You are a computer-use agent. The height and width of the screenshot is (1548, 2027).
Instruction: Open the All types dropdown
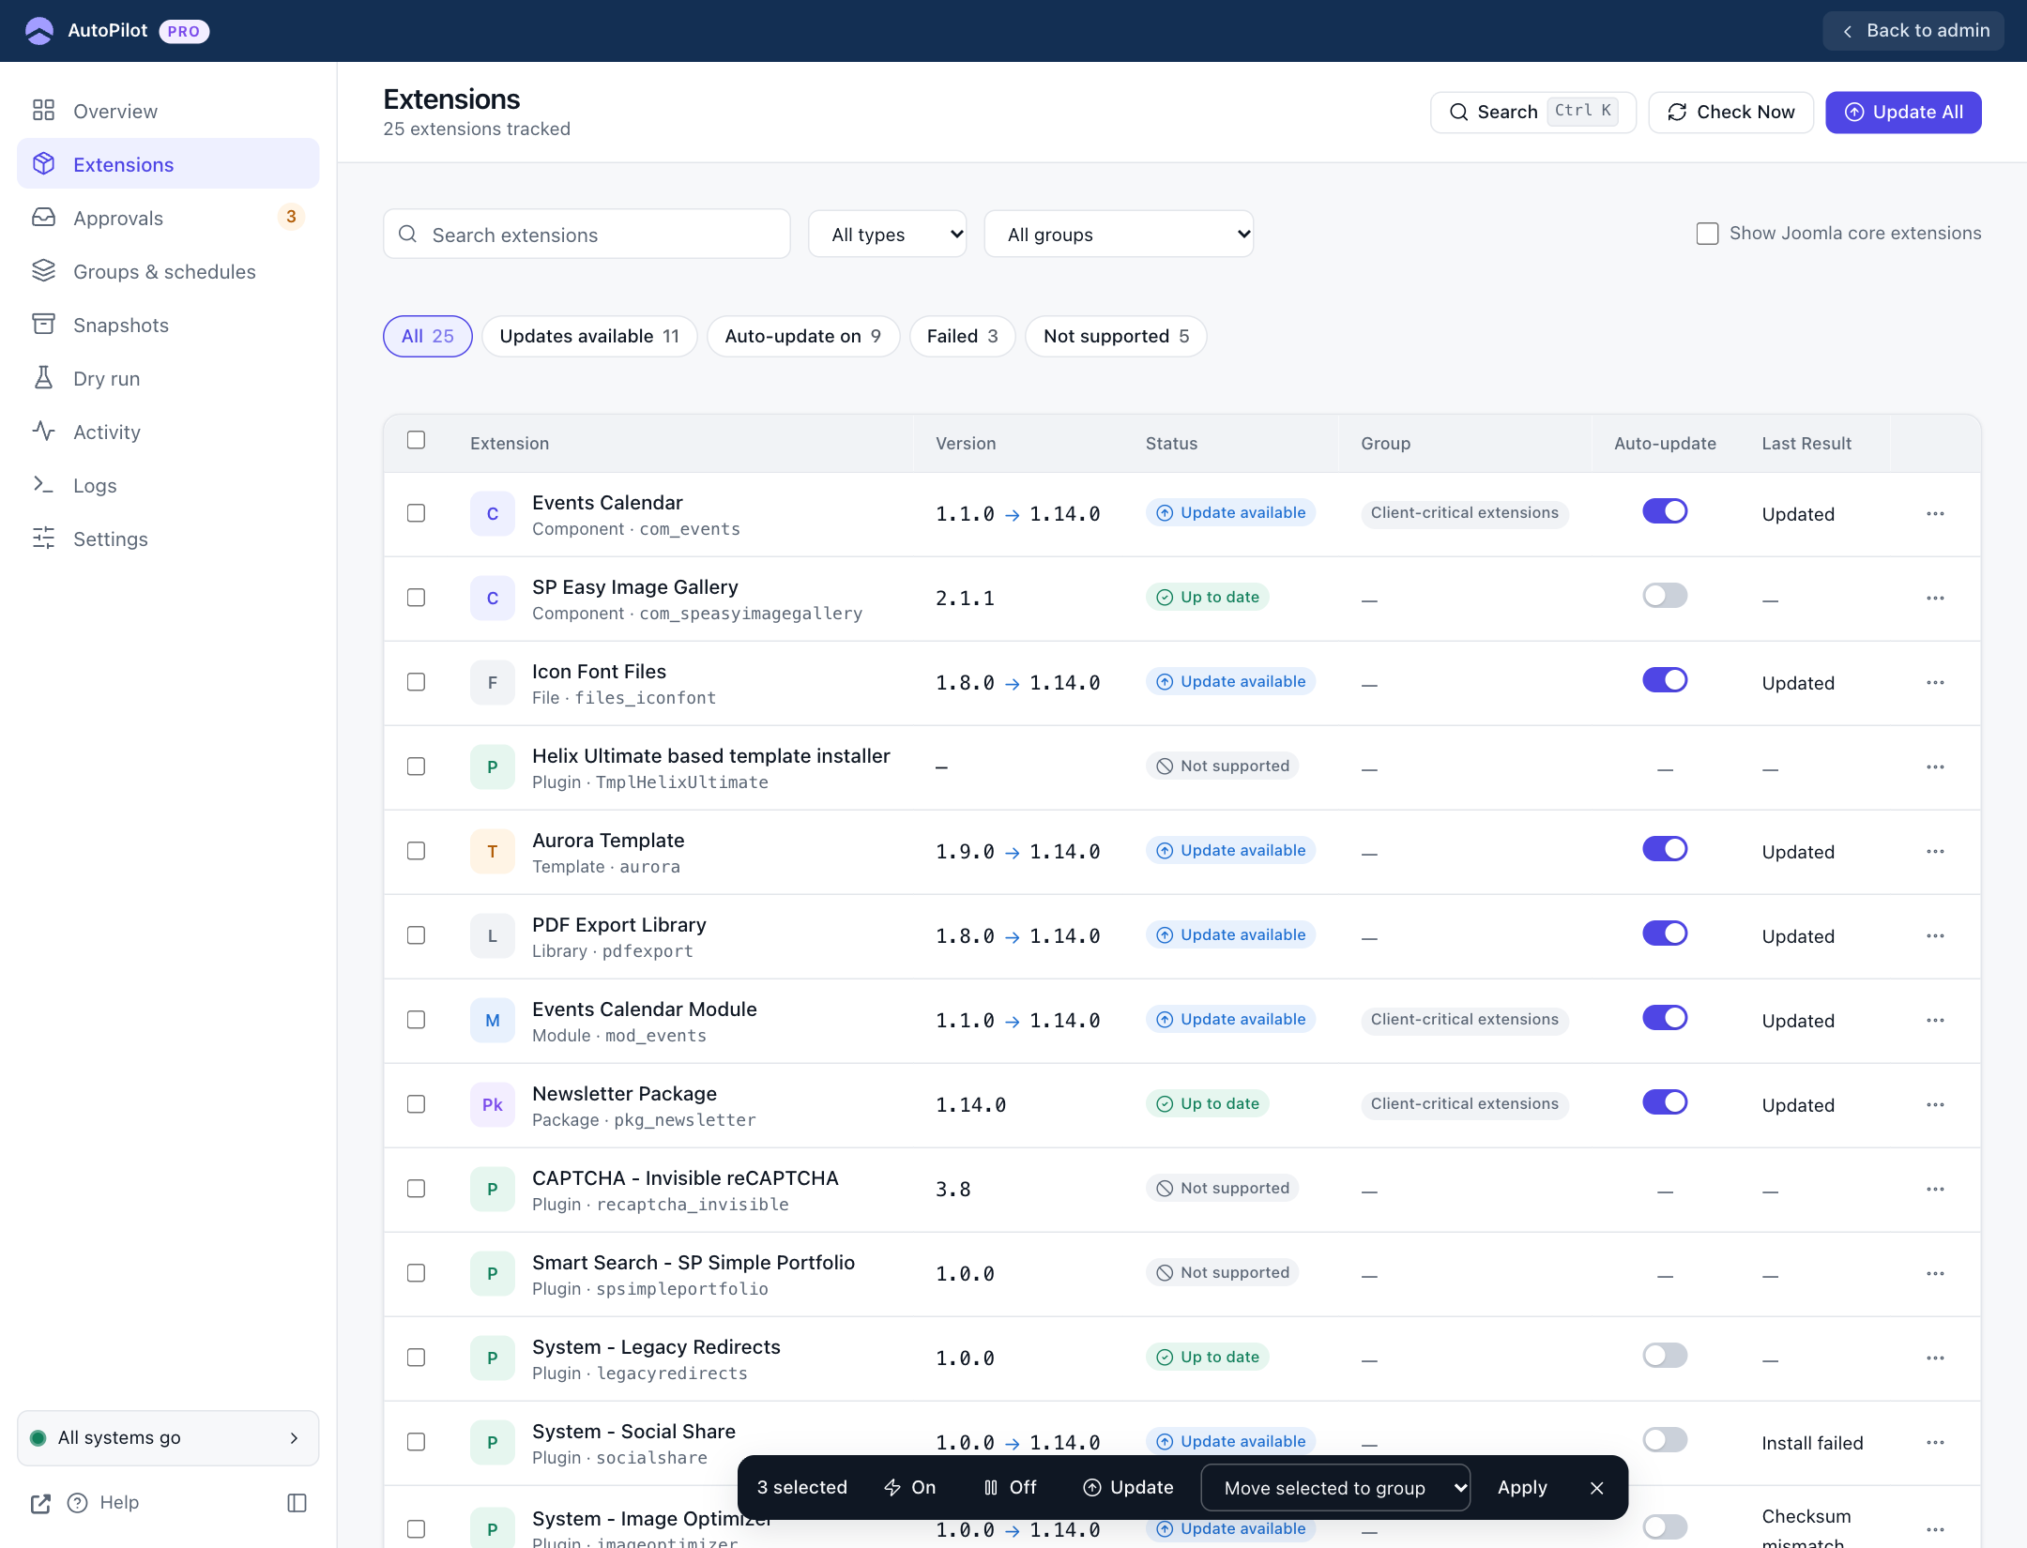(x=888, y=235)
